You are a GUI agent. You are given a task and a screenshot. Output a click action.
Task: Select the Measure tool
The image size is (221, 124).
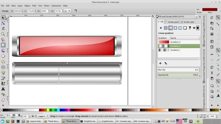3,40
